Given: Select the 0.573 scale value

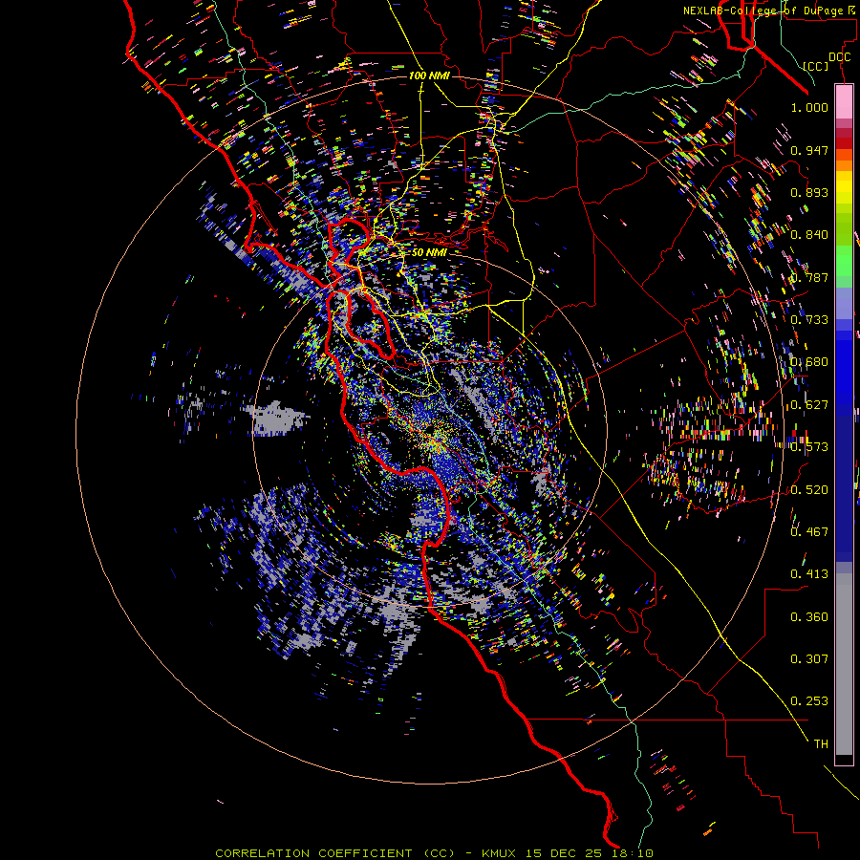Looking at the screenshot, I should pyautogui.click(x=809, y=447).
